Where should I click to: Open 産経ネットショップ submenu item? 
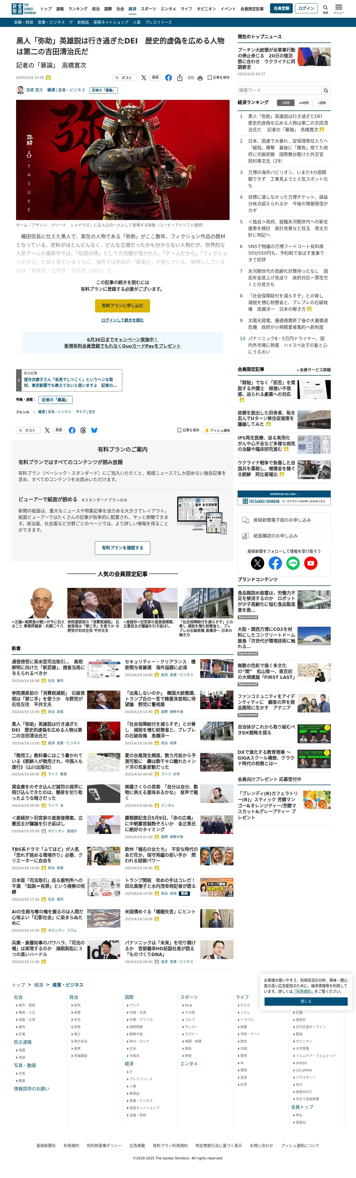[x=111, y=22]
